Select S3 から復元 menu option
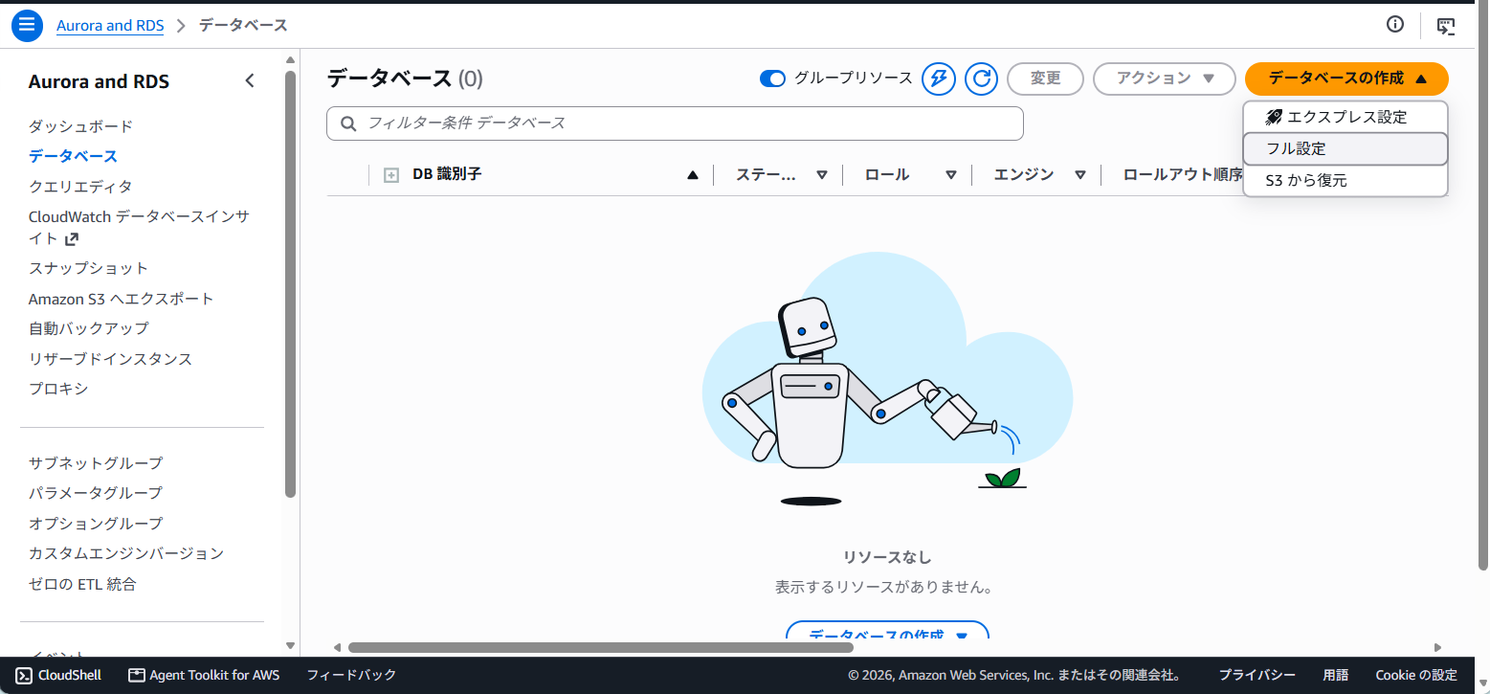The height and width of the screenshot is (694, 1490). (x=1345, y=180)
